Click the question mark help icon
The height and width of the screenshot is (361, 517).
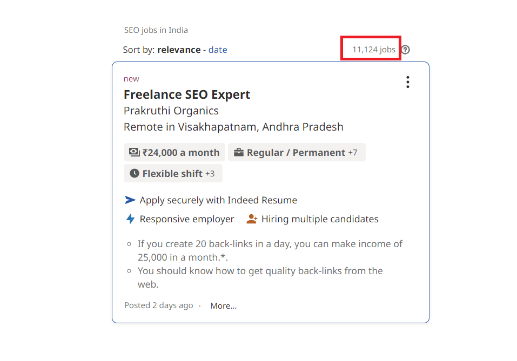(405, 49)
